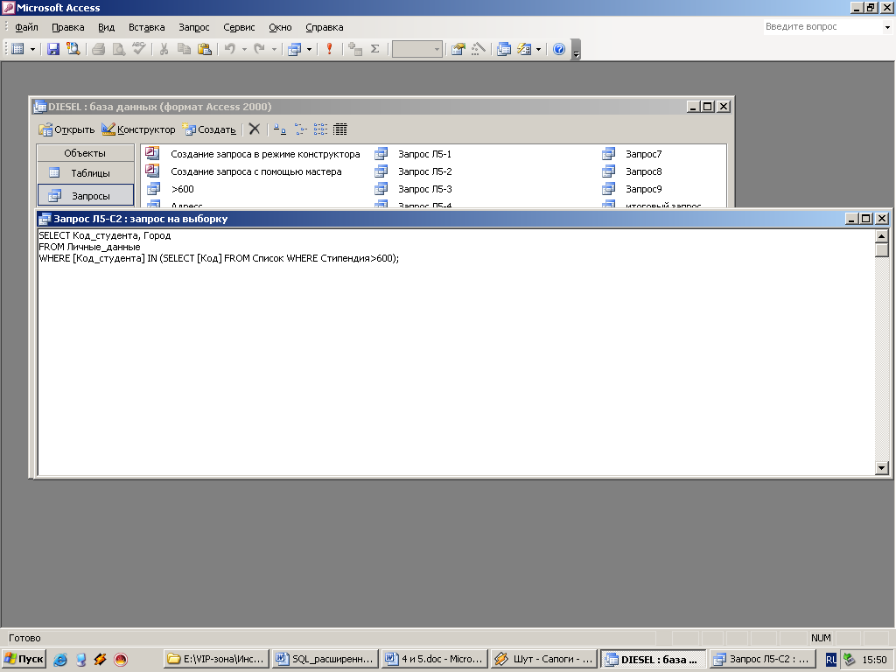
Task: Click the New Object icon
Action: (x=524, y=49)
